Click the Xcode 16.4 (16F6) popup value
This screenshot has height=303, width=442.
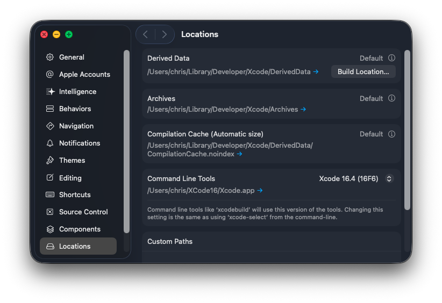(348, 179)
